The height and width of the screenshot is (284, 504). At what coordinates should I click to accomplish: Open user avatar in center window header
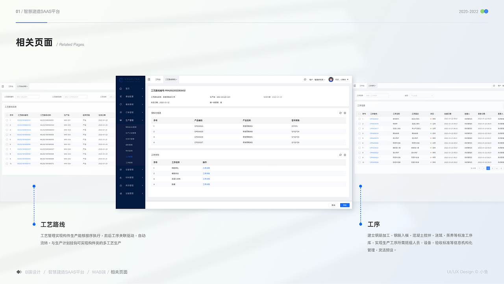click(x=331, y=79)
